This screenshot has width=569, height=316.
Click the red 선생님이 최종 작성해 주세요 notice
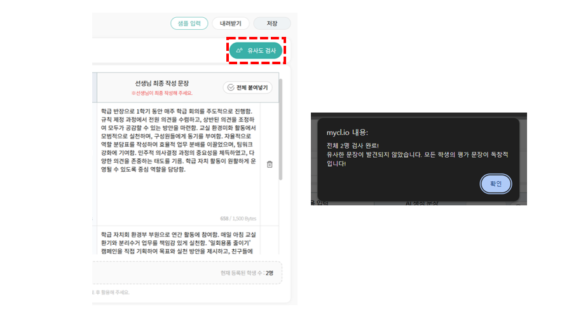pos(162,93)
